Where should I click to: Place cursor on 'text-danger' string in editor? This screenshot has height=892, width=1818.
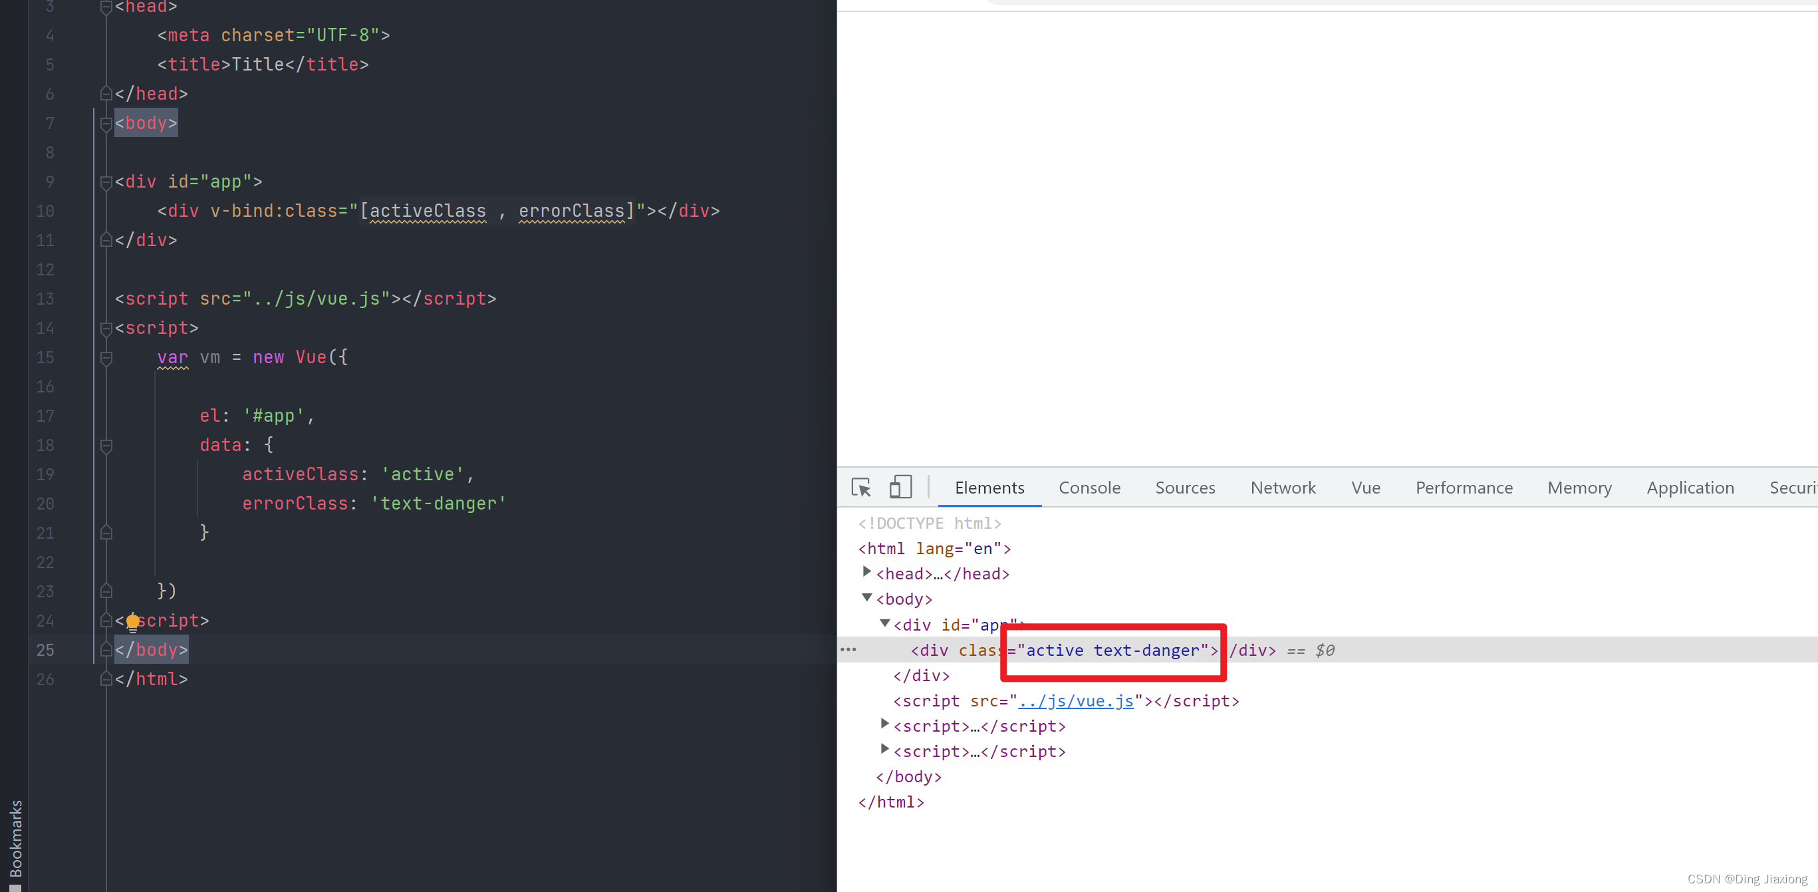coord(438,504)
